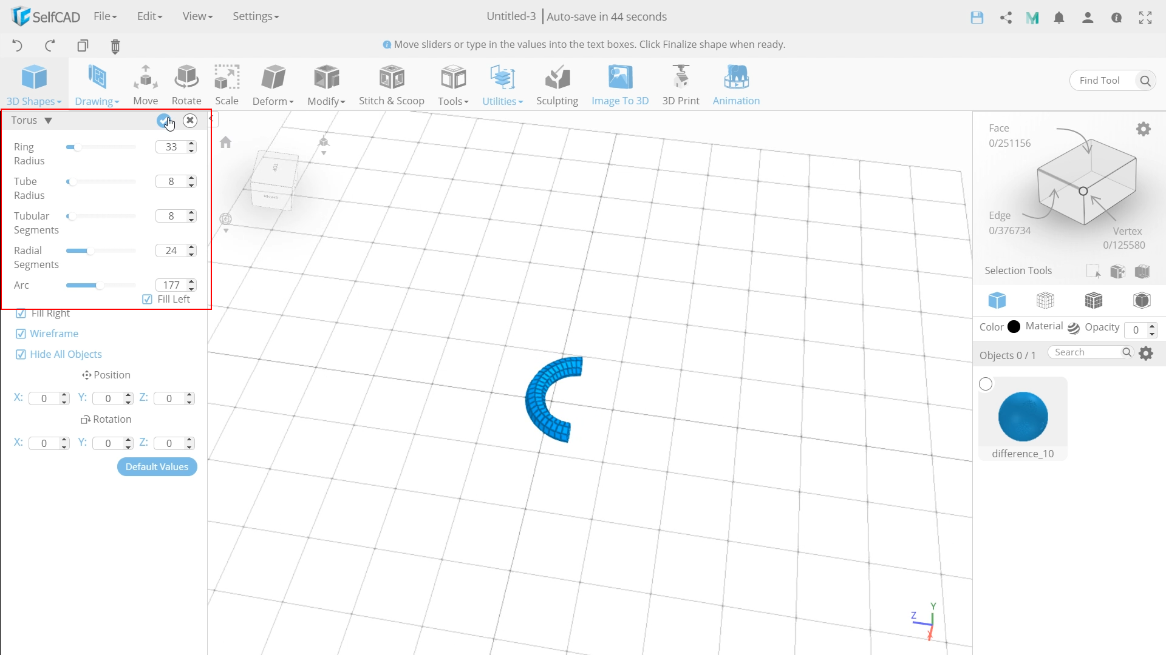1166x655 pixels.
Task: Click the Material icon
Action: [1074, 328]
